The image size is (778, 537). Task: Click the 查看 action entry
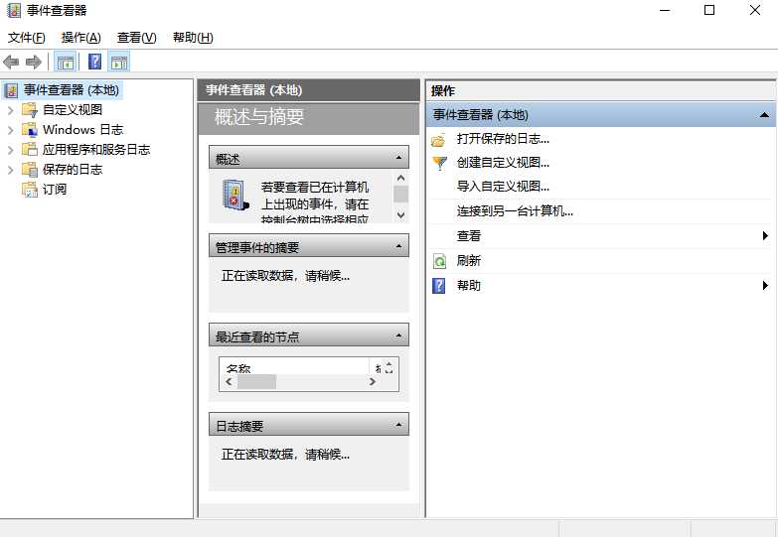click(x=469, y=236)
